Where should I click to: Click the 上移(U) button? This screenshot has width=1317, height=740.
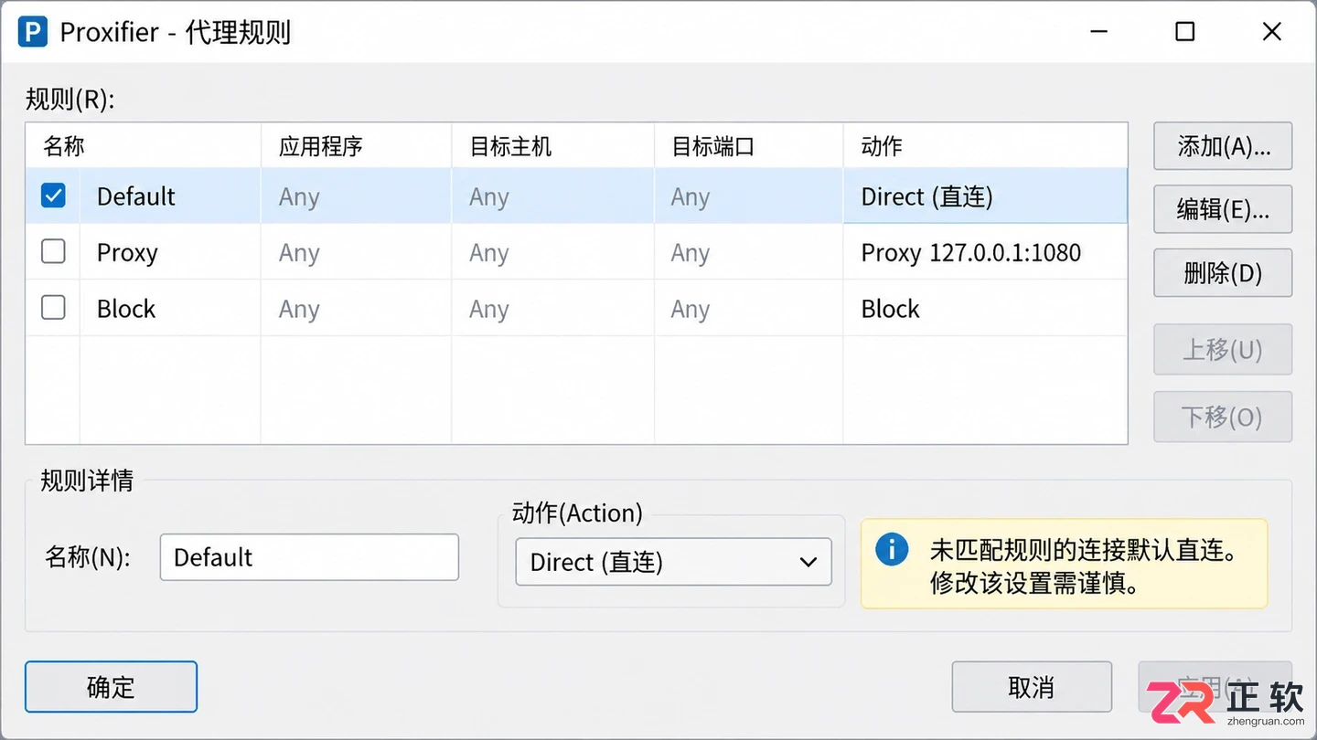coord(1223,349)
